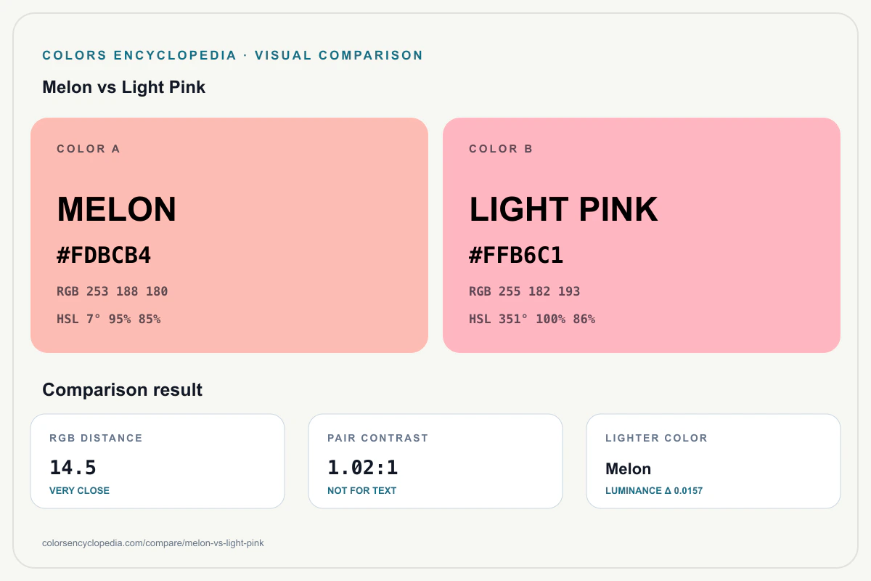The width and height of the screenshot is (871, 581).
Task: Open the Pair Contrast result card
Action: (435, 461)
